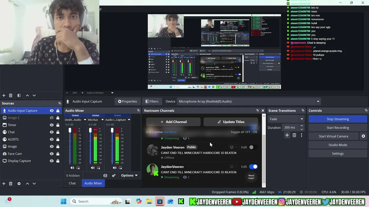The height and width of the screenshot is (207, 369).
Task: Hide the Timer source
Action: tap(52, 125)
